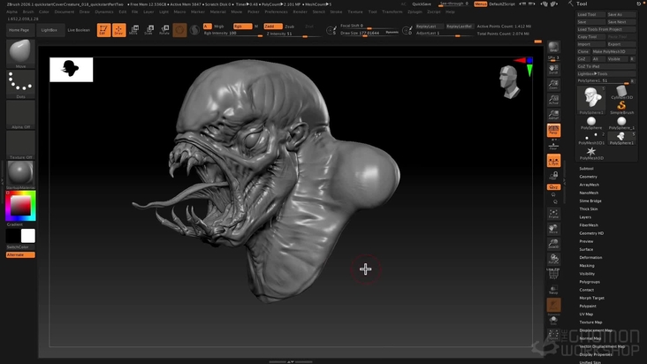Activate the Draw mode button
The image size is (647, 364).
pyautogui.click(x=118, y=30)
